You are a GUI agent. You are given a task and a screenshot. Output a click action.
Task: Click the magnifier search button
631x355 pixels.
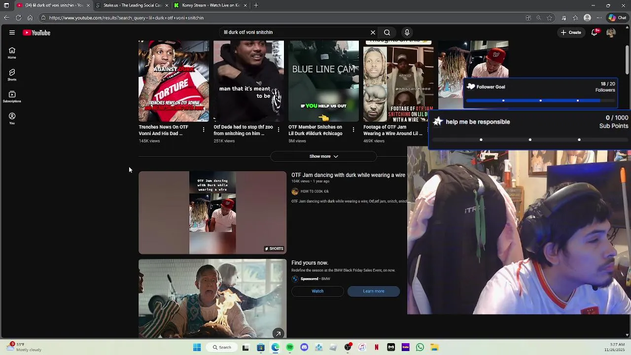[x=387, y=33]
